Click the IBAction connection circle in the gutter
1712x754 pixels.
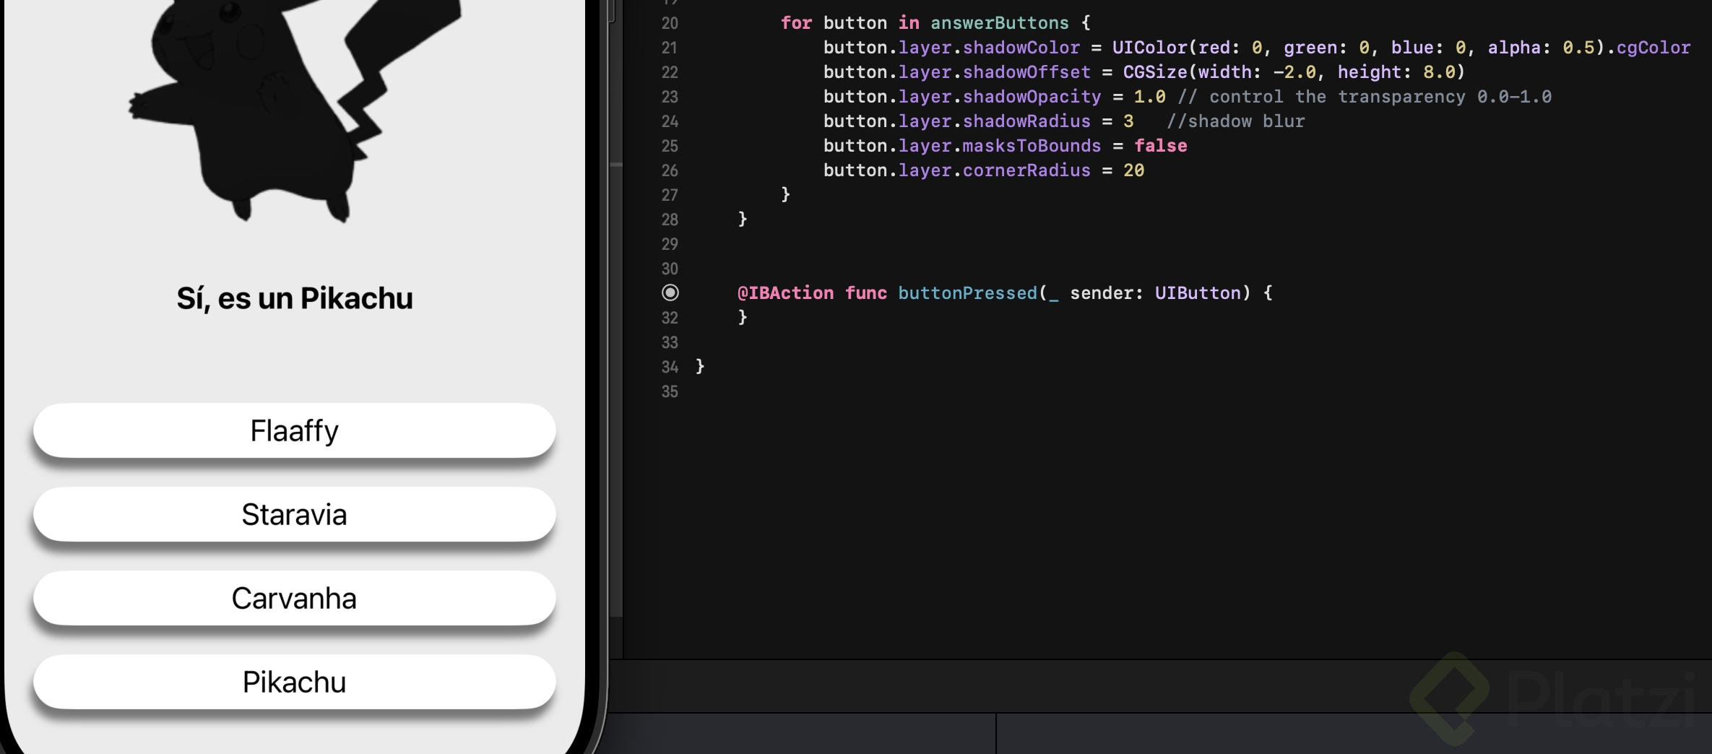tap(670, 292)
